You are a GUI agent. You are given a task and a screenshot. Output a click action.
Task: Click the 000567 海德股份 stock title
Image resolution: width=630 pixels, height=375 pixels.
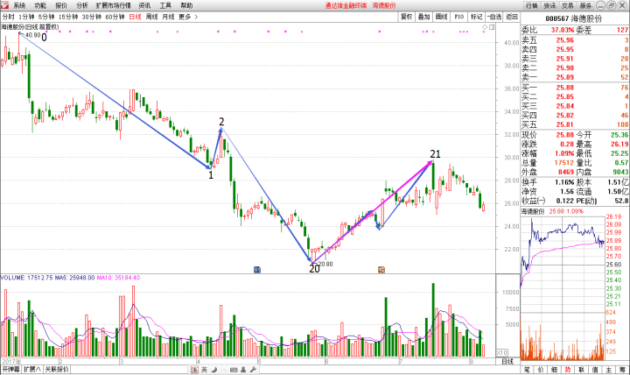574,18
